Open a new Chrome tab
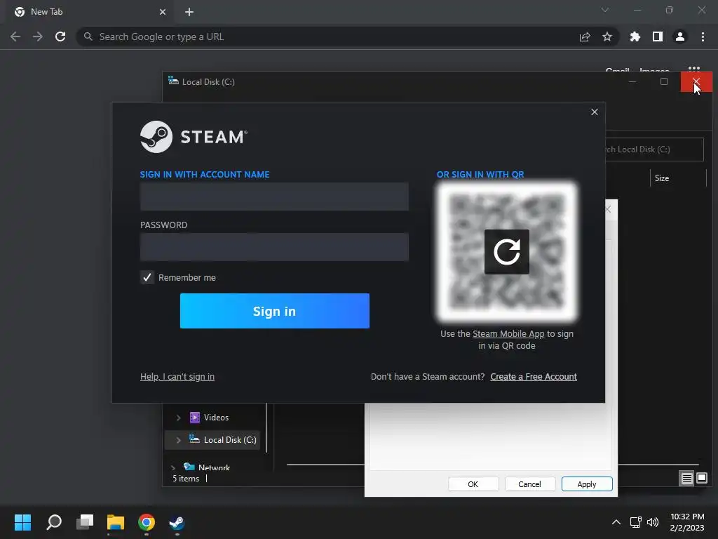 [189, 12]
